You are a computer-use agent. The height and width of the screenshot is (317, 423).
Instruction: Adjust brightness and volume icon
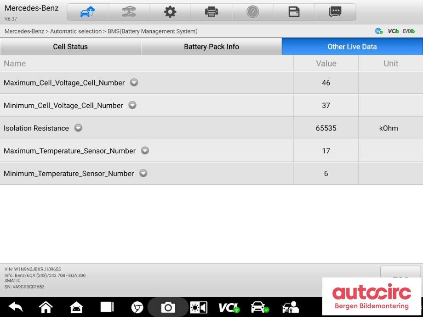(x=199, y=307)
